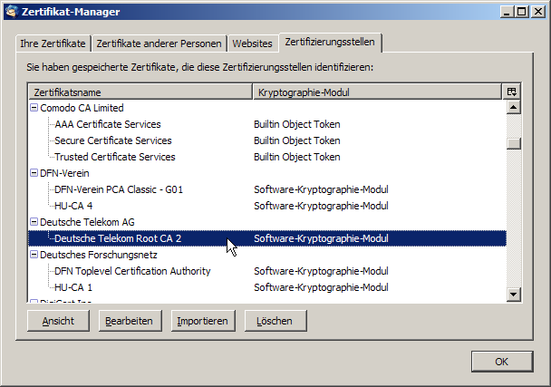Select the AAA Certificate Services entry
Image resolution: width=551 pixels, height=387 pixels.
[107, 124]
